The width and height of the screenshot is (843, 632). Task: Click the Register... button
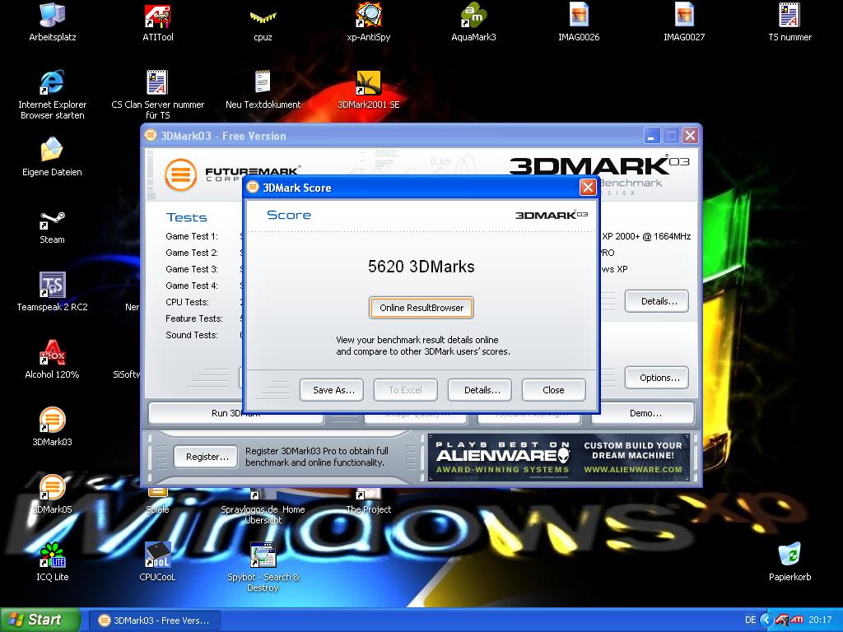(205, 457)
